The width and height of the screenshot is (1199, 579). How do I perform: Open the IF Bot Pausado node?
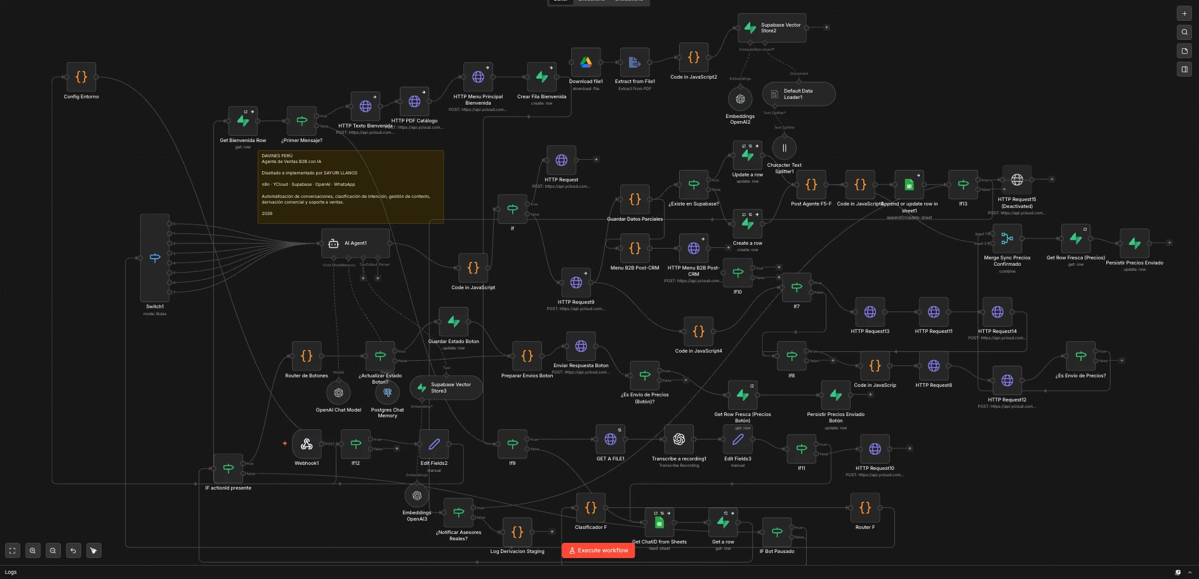tap(777, 532)
